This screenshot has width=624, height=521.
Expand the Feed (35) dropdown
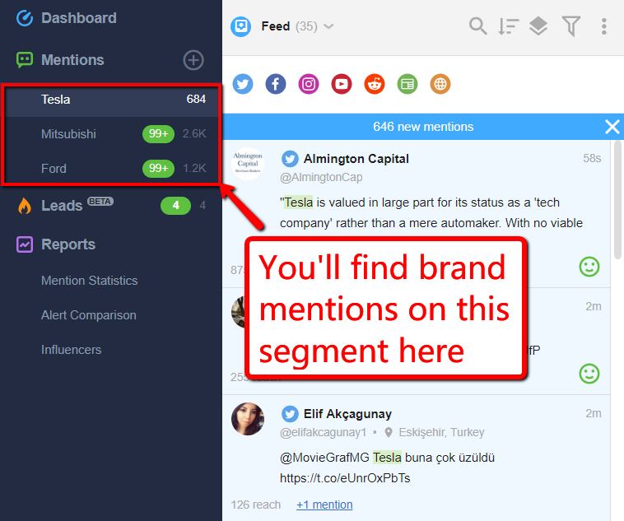coord(297,26)
